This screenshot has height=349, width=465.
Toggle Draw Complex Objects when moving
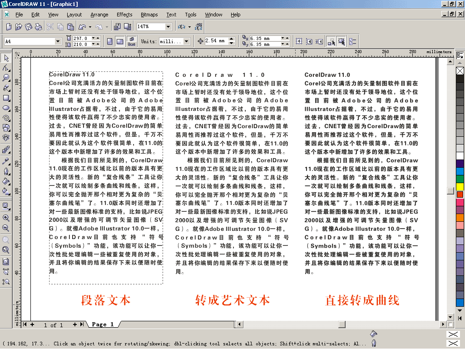coord(331,41)
